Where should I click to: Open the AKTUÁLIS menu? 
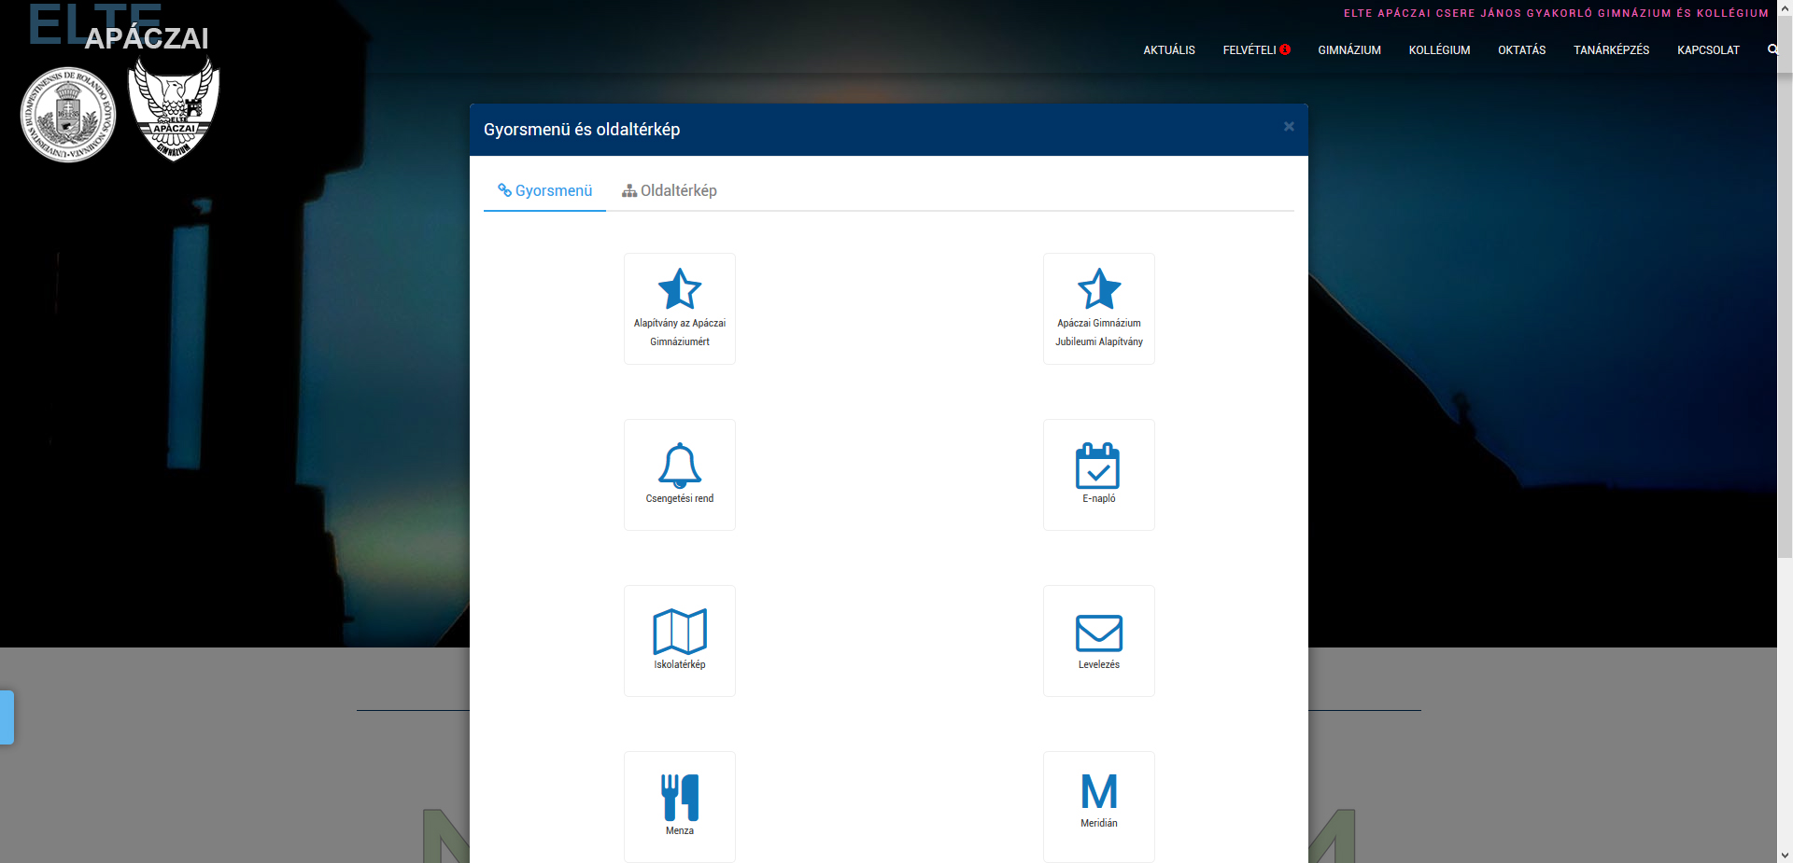[x=1168, y=50]
